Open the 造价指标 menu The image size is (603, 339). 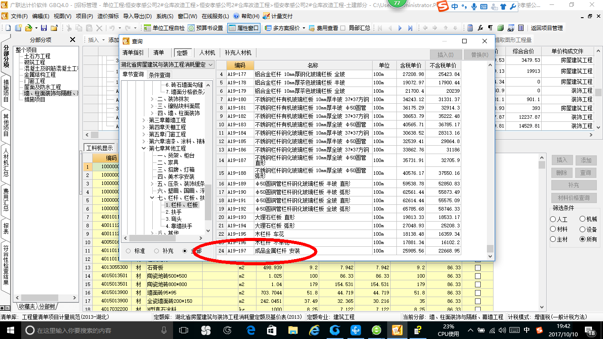pyautogui.click(x=108, y=16)
